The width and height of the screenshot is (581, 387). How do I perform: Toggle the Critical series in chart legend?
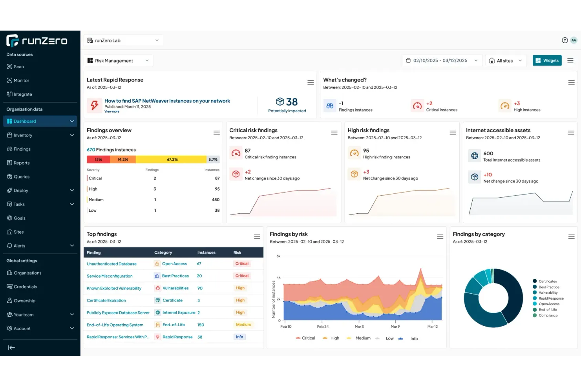coord(305,338)
